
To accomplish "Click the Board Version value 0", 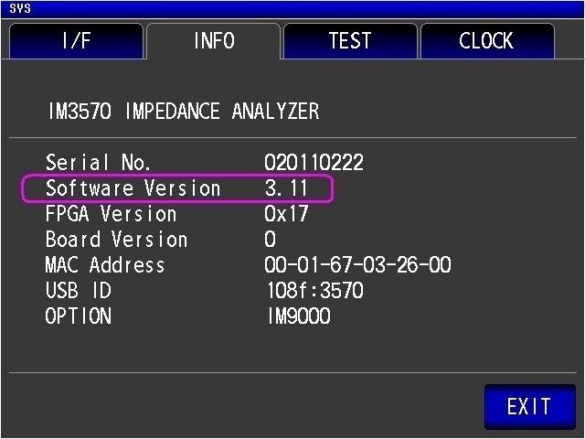I will click(271, 240).
